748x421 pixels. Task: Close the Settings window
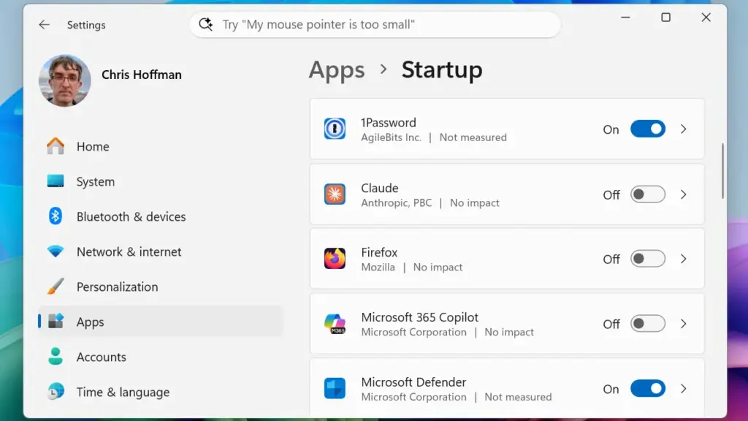coord(706,18)
